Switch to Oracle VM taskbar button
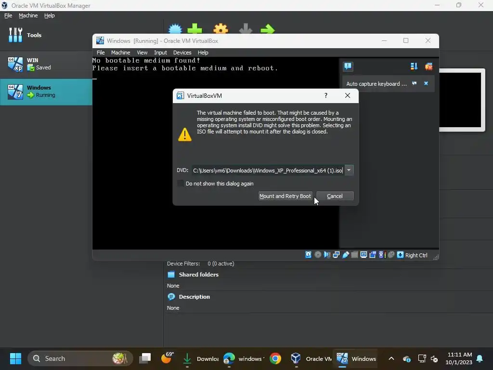Screen dimensions: 493x370 [x=310, y=358]
